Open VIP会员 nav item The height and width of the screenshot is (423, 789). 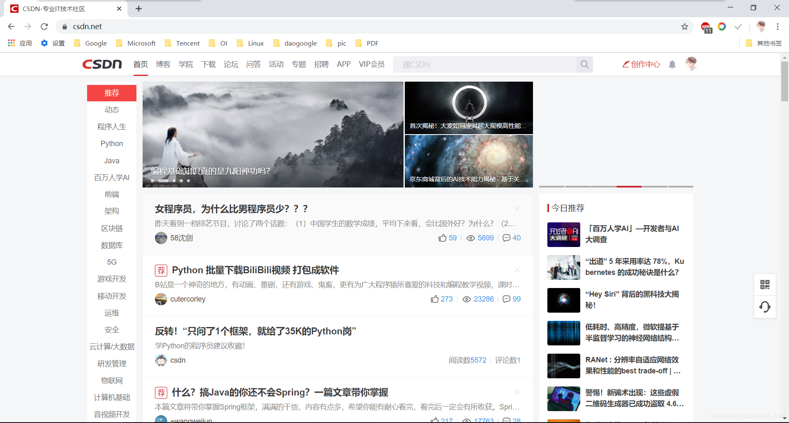(371, 64)
